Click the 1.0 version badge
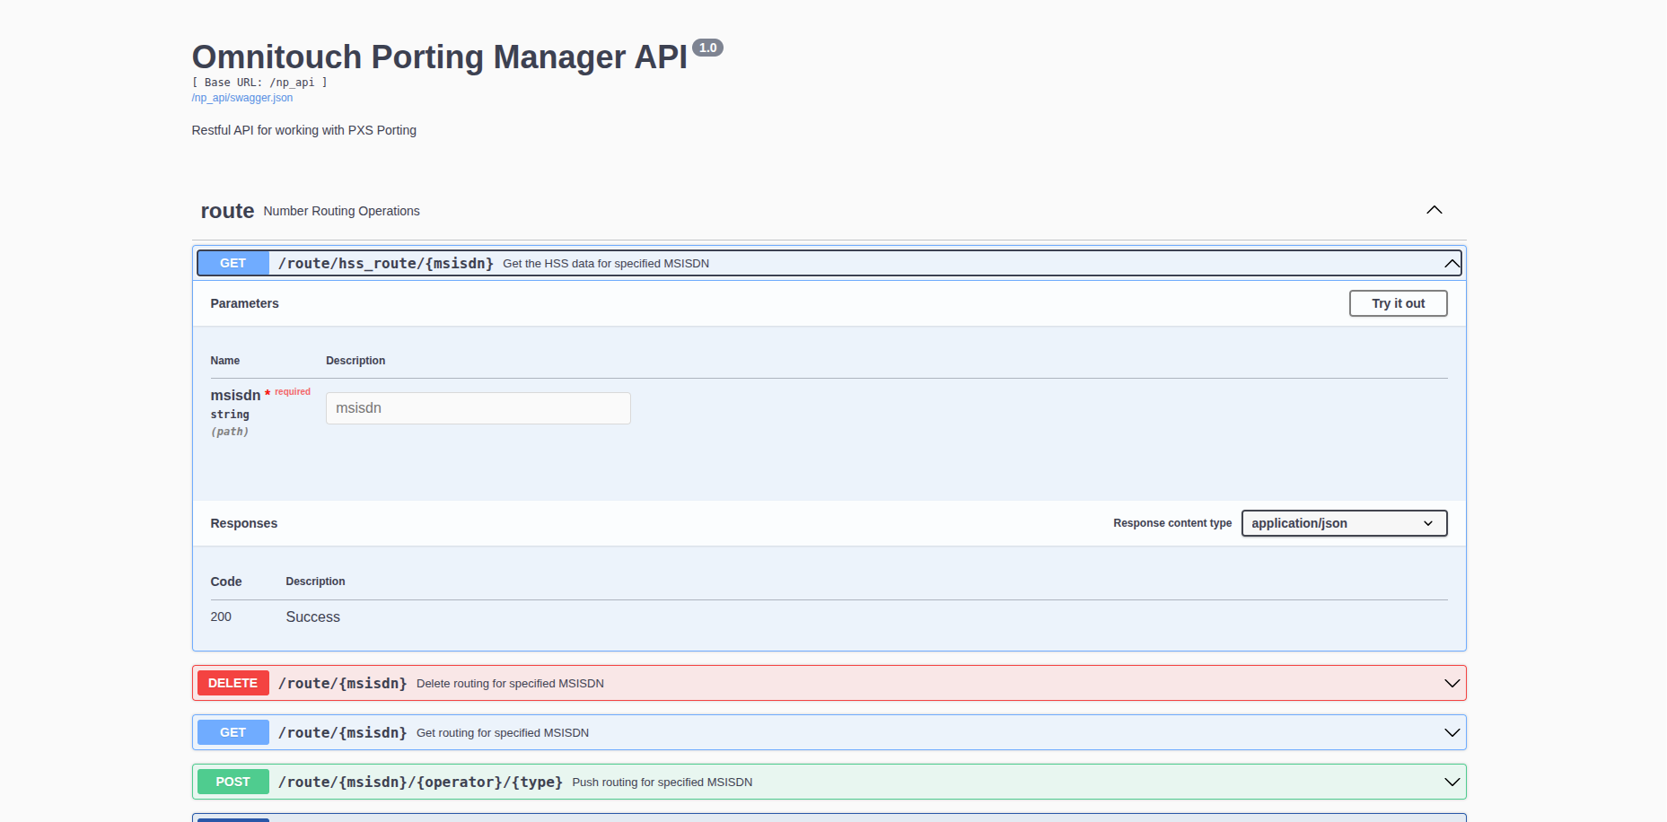 pos(708,48)
